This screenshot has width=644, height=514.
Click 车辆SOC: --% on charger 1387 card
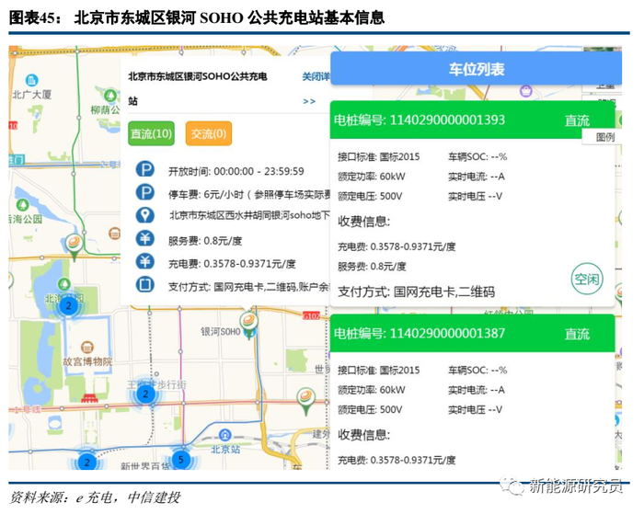(x=477, y=370)
